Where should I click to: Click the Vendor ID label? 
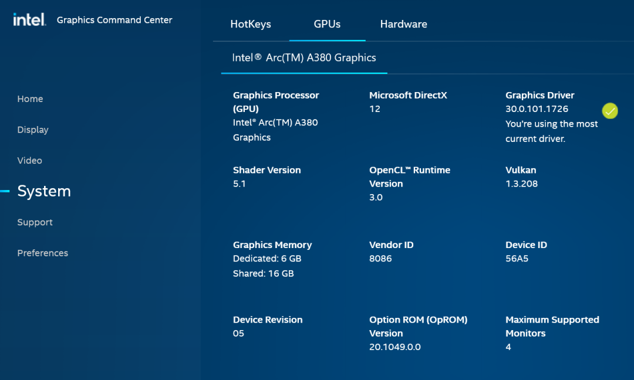[x=391, y=245]
